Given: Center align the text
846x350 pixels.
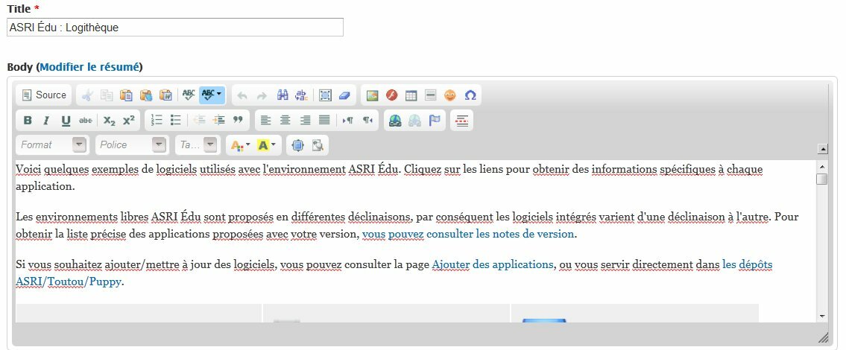Looking at the screenshot, I should [285, 120].
